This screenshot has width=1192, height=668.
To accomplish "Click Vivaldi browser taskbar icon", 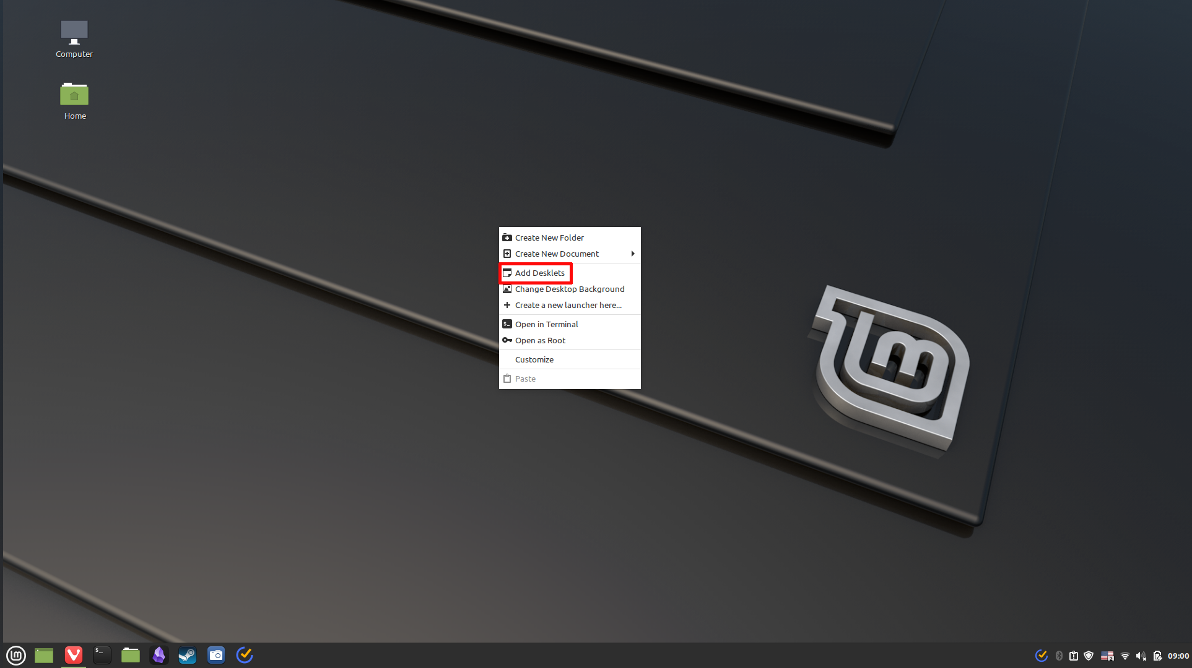I will [74, 655].
